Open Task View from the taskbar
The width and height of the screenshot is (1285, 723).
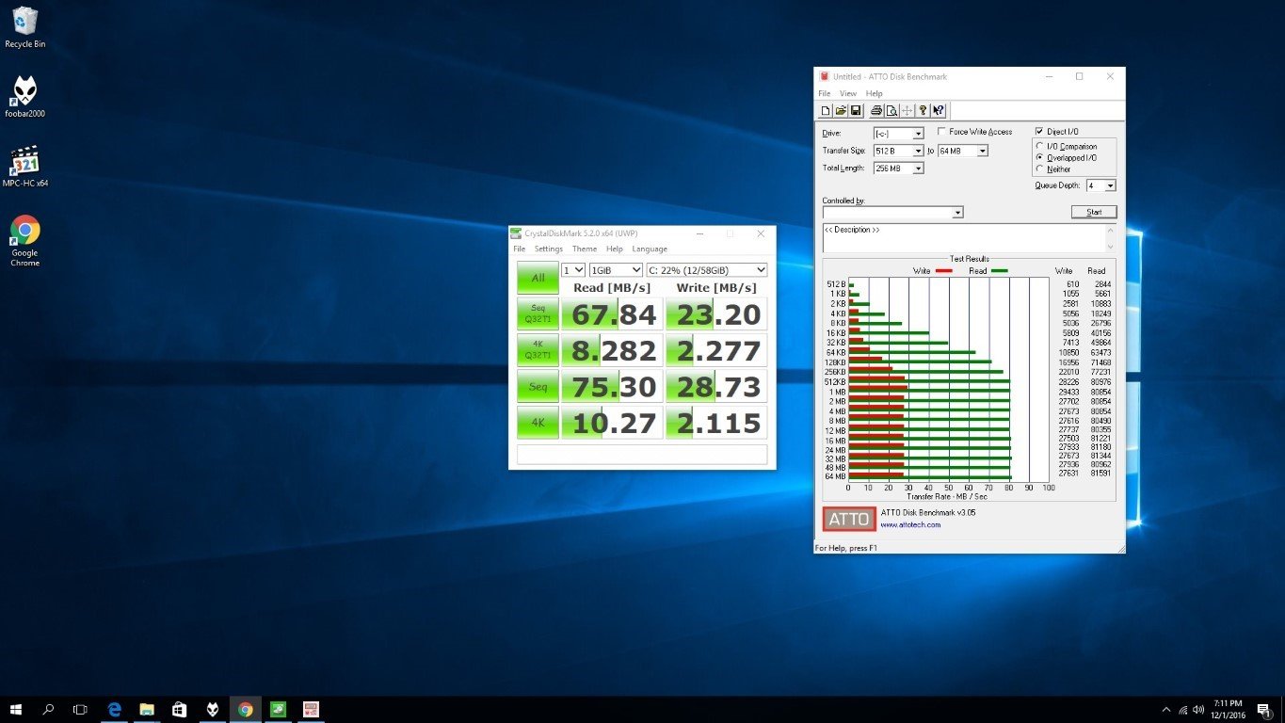pyautogui.click(x=80, y=709)
